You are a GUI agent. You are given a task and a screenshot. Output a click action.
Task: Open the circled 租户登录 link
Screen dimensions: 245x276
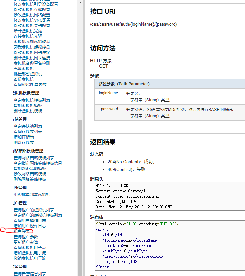click(x=22, y=231)
